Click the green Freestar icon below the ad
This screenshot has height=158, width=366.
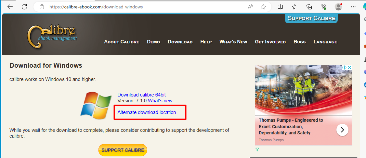[257, 149]
